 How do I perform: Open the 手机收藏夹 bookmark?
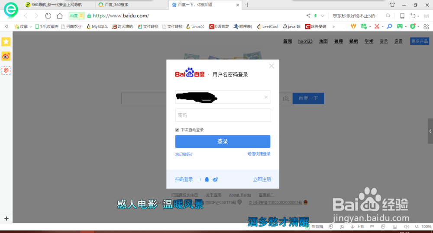click(x=47, y=26)
